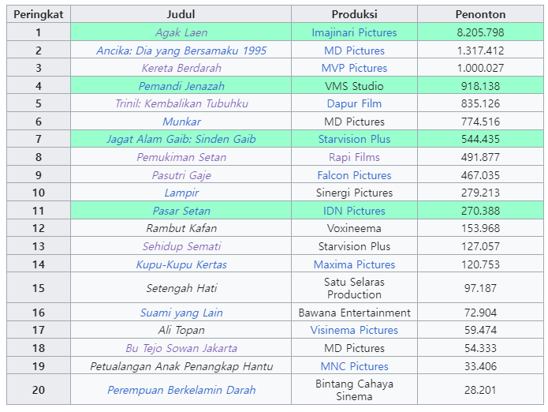Select viewer count 279.213
The height and width of the screenshot is (412, 548).
click(480, 193)
